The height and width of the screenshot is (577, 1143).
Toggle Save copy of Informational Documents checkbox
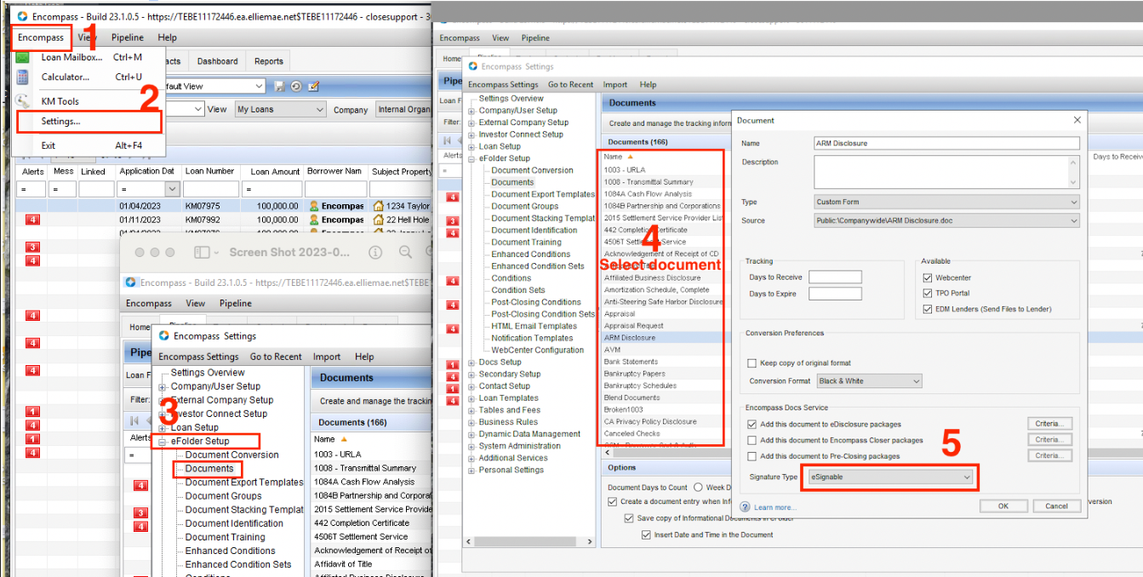(629, 518)
